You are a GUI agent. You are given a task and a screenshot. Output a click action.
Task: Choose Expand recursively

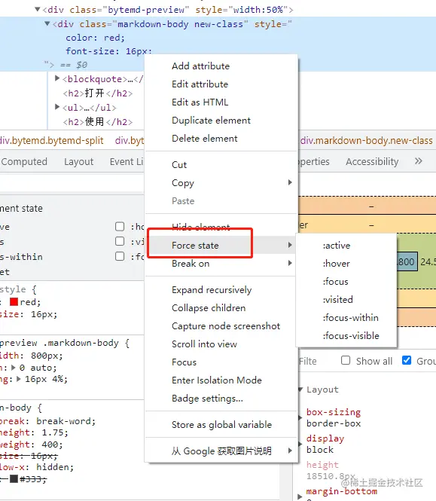221,290
